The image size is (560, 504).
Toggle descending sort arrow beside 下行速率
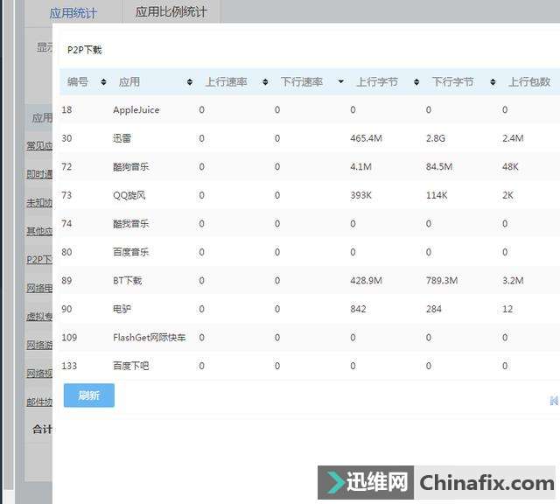(340, 82)
